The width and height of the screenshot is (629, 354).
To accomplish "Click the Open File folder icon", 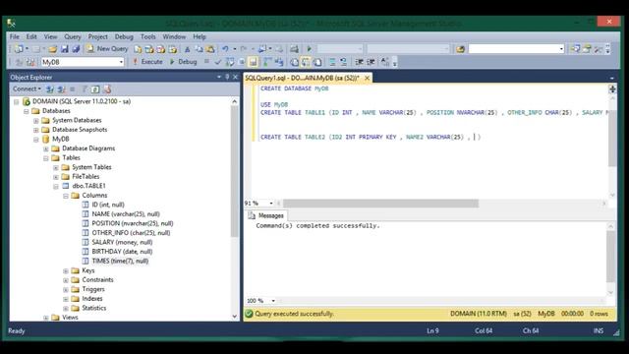I will point(52,49).
